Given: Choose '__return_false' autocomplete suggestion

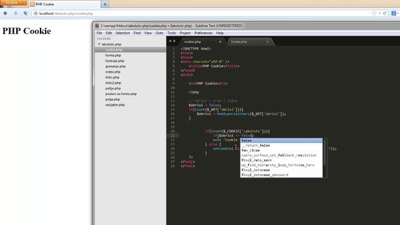Looking at the screenshot, I should tap(281, 146).
